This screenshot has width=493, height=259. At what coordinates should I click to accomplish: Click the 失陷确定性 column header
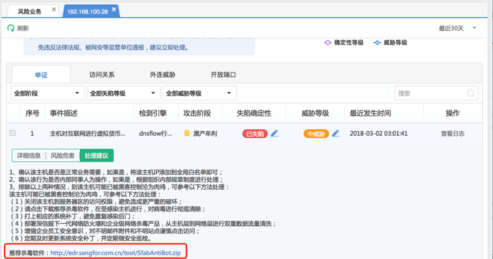click(x=254, y=113)
